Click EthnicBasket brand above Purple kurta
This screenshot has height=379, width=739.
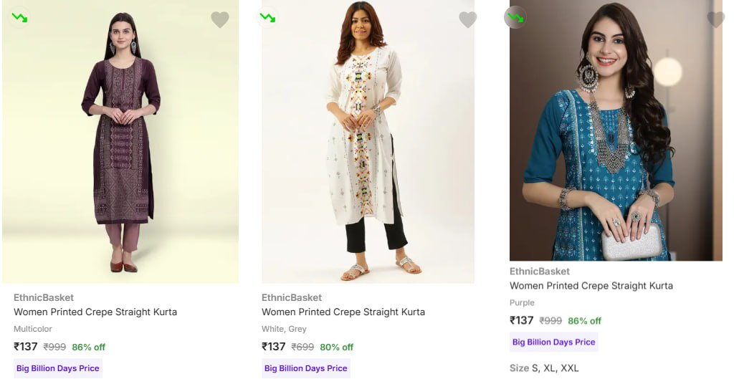(540, 272)
